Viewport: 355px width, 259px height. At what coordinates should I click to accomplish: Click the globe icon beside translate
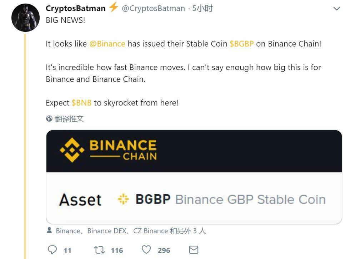(x=49, y=119)
